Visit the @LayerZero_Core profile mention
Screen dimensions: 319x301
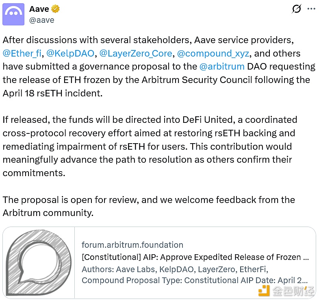pyautogui.click(x=136, y=53)
